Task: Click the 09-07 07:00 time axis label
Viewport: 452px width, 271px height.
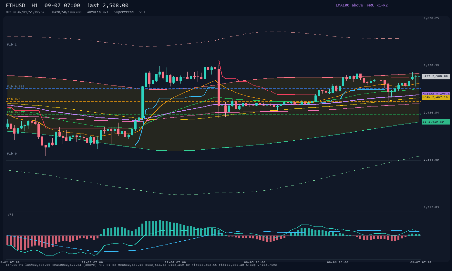Action: [x=421, y=262]
